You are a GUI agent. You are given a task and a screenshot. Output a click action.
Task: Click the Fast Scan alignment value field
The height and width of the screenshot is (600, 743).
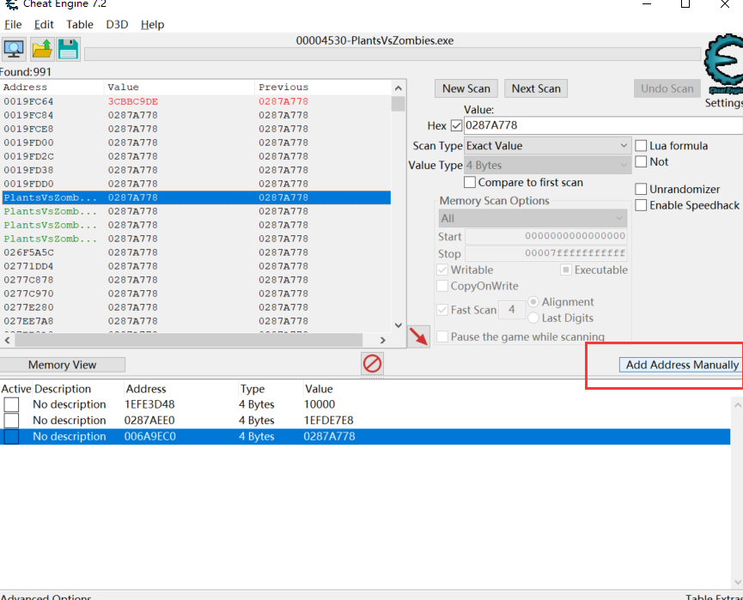[x=512, y=310]
